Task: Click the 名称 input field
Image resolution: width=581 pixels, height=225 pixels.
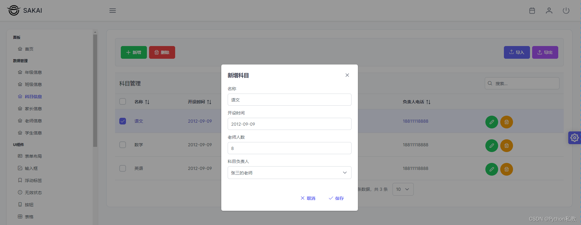Action: 290,100
